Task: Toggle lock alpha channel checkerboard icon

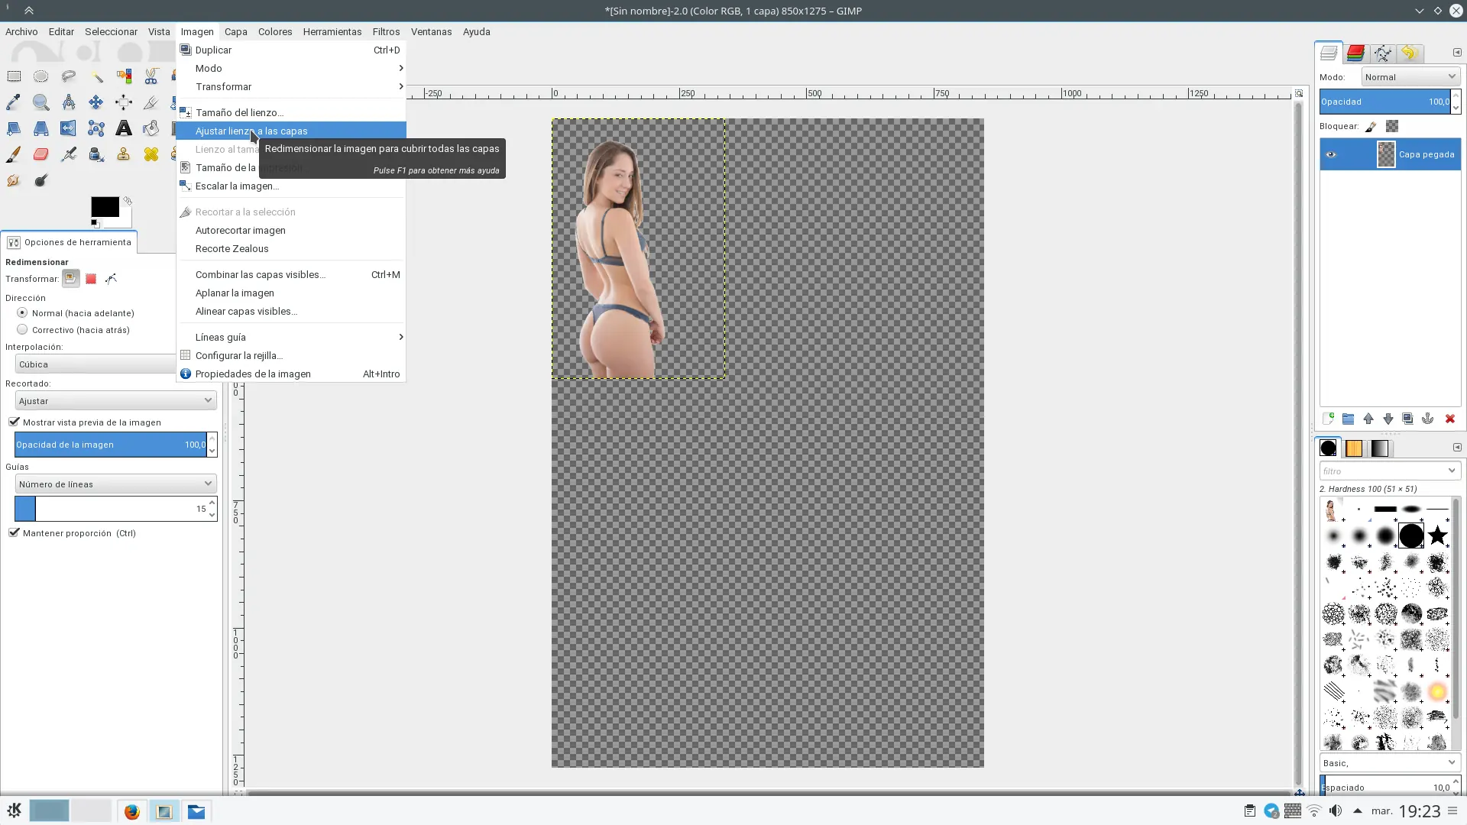Action: coord(1392,127)
